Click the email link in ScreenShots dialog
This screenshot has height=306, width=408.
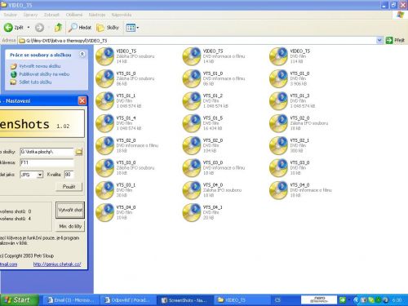8,264
